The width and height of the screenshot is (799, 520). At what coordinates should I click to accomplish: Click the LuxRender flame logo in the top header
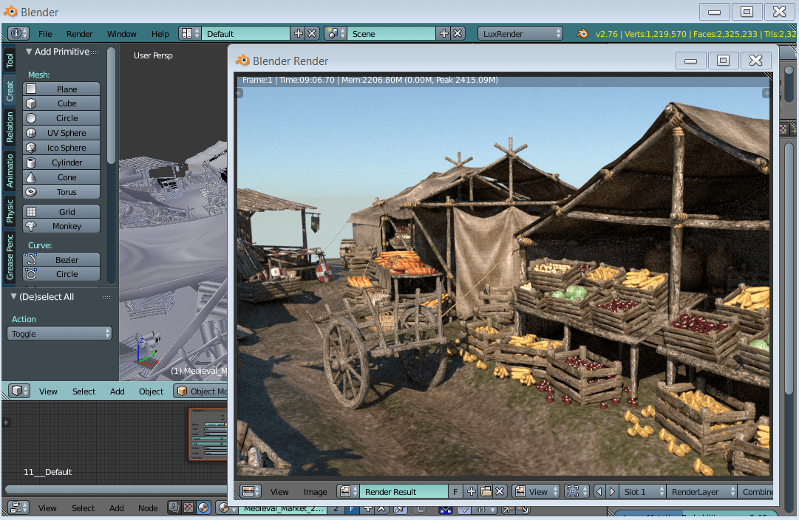click(582, 33)
